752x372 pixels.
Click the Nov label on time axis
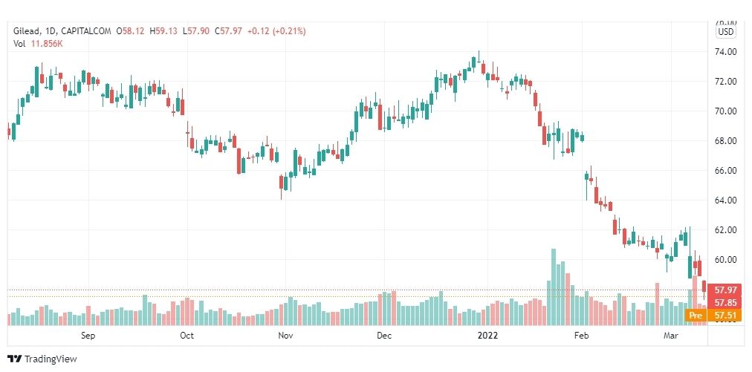[285, 335]
